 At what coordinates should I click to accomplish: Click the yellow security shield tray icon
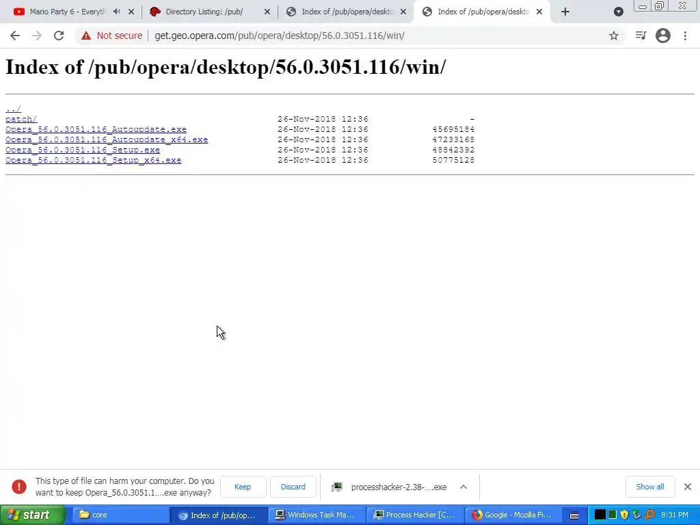(x=625, y=515)
